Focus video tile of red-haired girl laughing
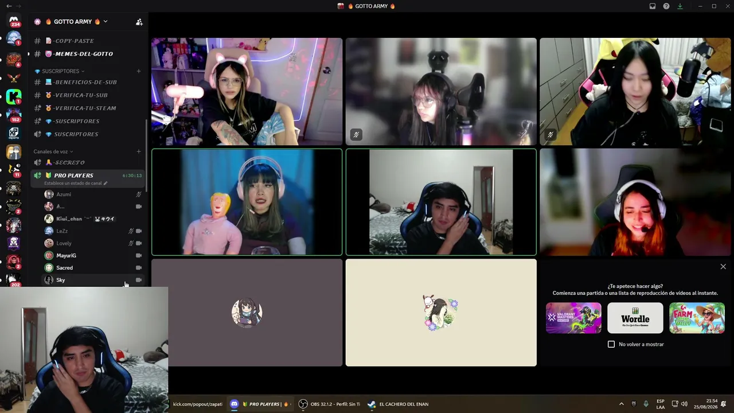Viewport: 734px width, 413px height. coord(635,202)
